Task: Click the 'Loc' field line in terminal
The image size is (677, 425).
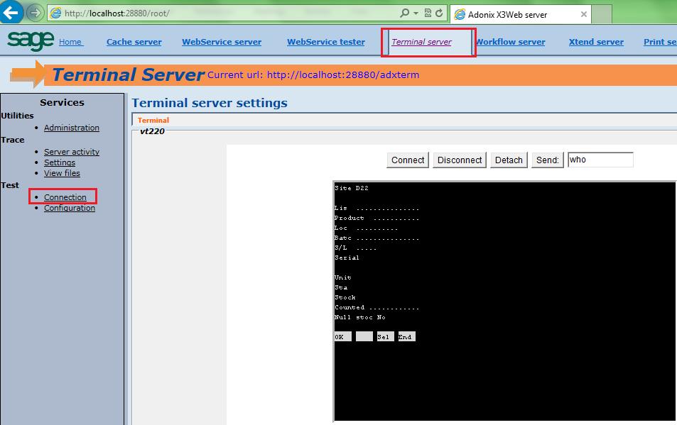Action: click(x=366, y=228)
